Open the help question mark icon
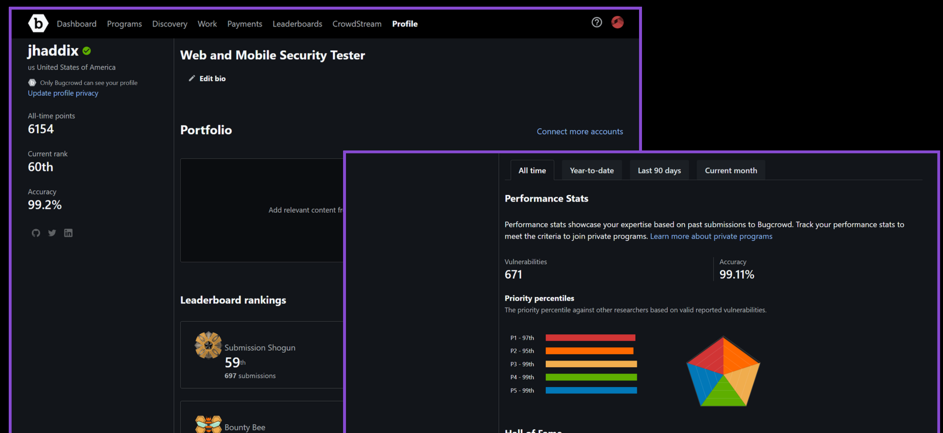Screen dimensions: 943x433 (597, 23)
